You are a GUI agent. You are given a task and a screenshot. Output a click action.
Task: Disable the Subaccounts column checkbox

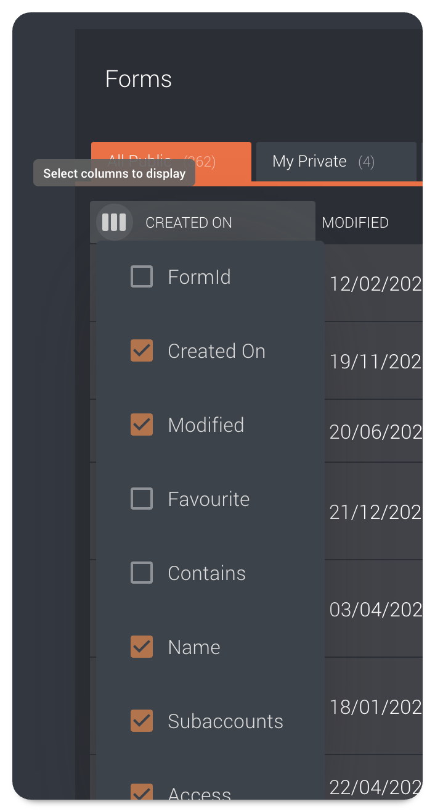point(142,721)
